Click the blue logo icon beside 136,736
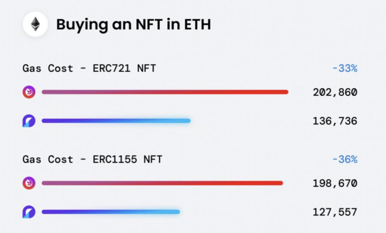The width and height of the screenshot is (386, 233). click(x=29, y=121)
